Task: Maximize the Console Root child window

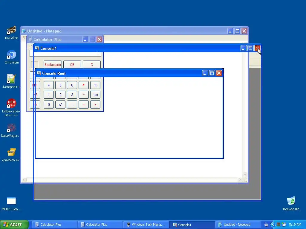Action: [212, 73]
